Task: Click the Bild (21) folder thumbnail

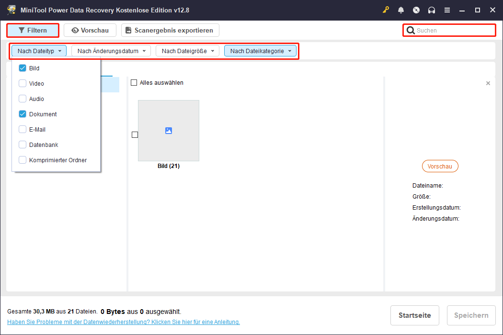Action: point(168,131)
